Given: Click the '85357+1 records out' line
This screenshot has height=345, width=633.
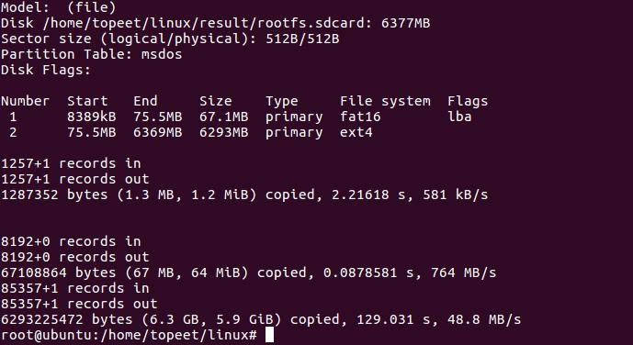Looking at the screenshot, I should click(79, 305).
